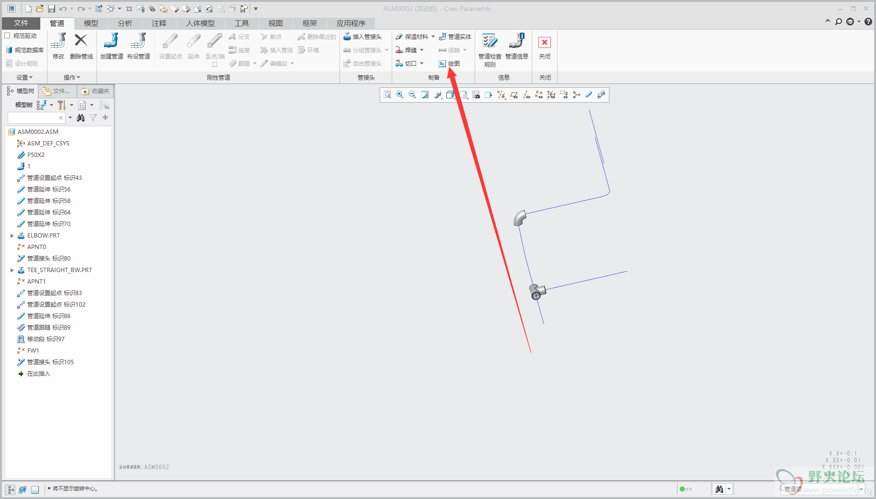Toggle the browser globe icon in status bar
Screen dimensions: 876x499
pos(23,489)
